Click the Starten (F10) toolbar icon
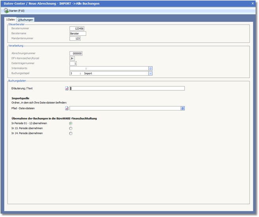This screenshot has height=217, width=259. (x=6, y=11)
